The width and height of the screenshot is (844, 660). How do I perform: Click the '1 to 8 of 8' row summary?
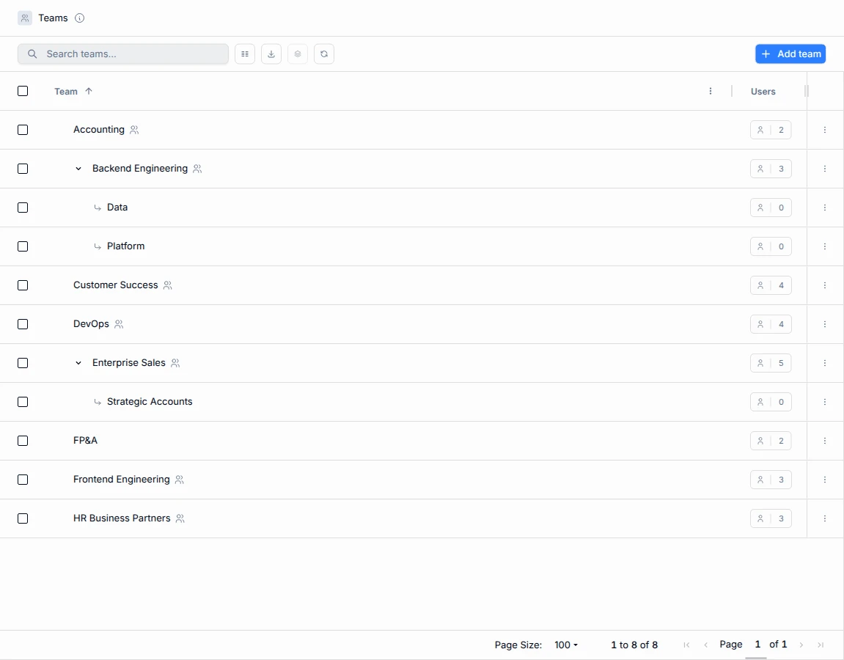tap(634, 645)
